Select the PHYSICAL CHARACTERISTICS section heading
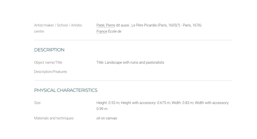This screenshot has width=257, height=139. click(x=66, y=90)
